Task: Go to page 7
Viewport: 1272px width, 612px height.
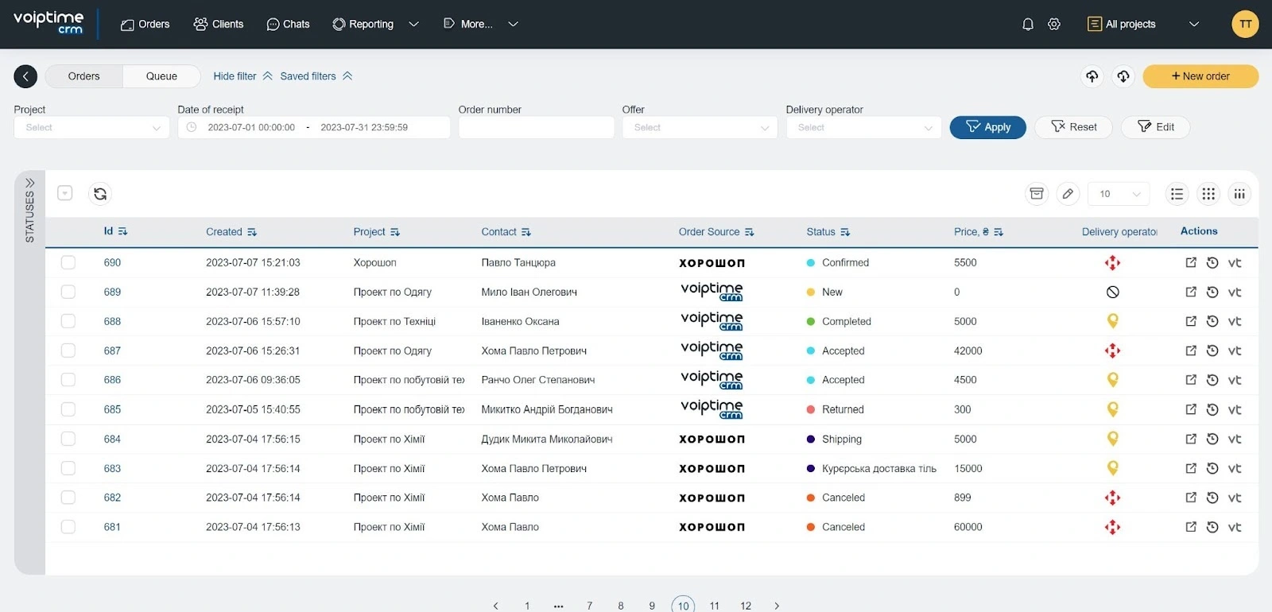Action: [x=589, y=606]
